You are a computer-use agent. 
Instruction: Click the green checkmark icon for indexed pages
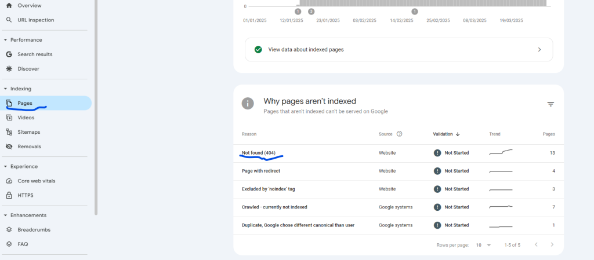pyautogui.click(x=258, y=49)
